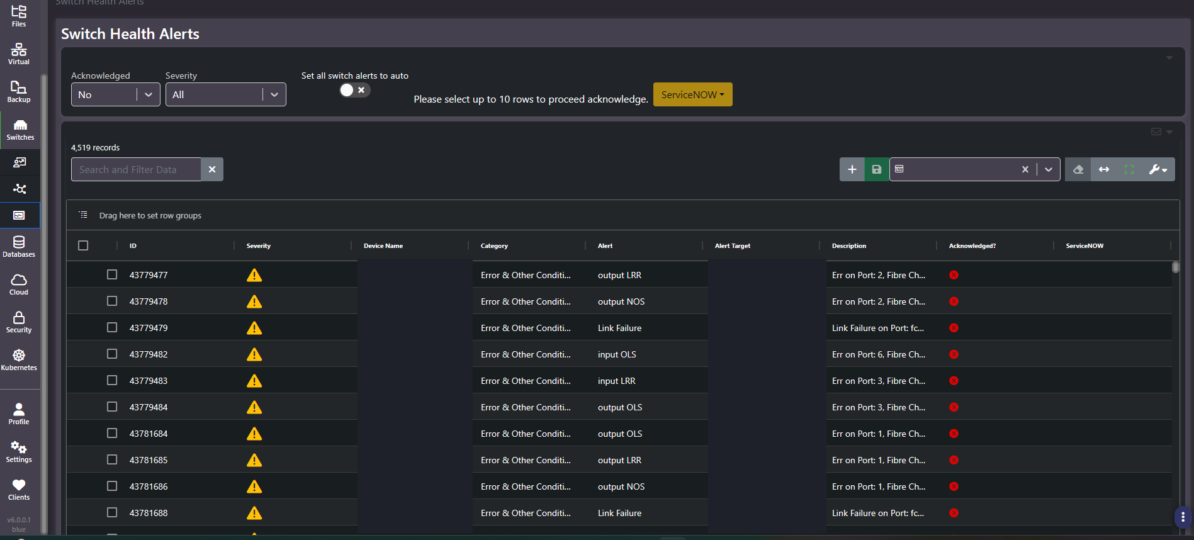Open the Virtual section in sidebar

[x=19, y=53]
